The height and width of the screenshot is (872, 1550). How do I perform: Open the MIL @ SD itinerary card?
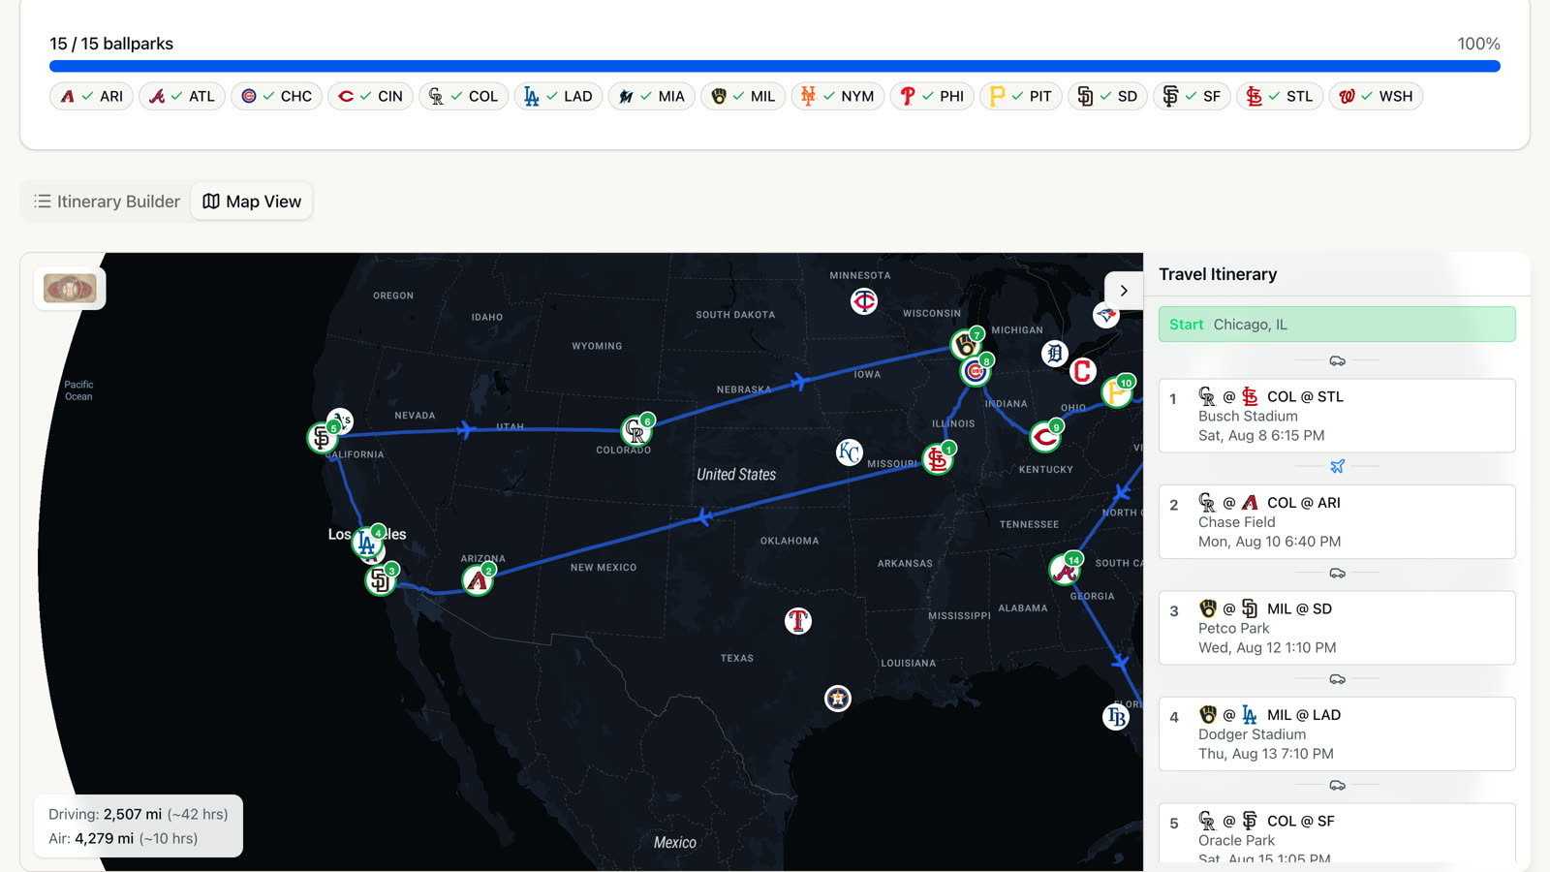coord(1337,628)
